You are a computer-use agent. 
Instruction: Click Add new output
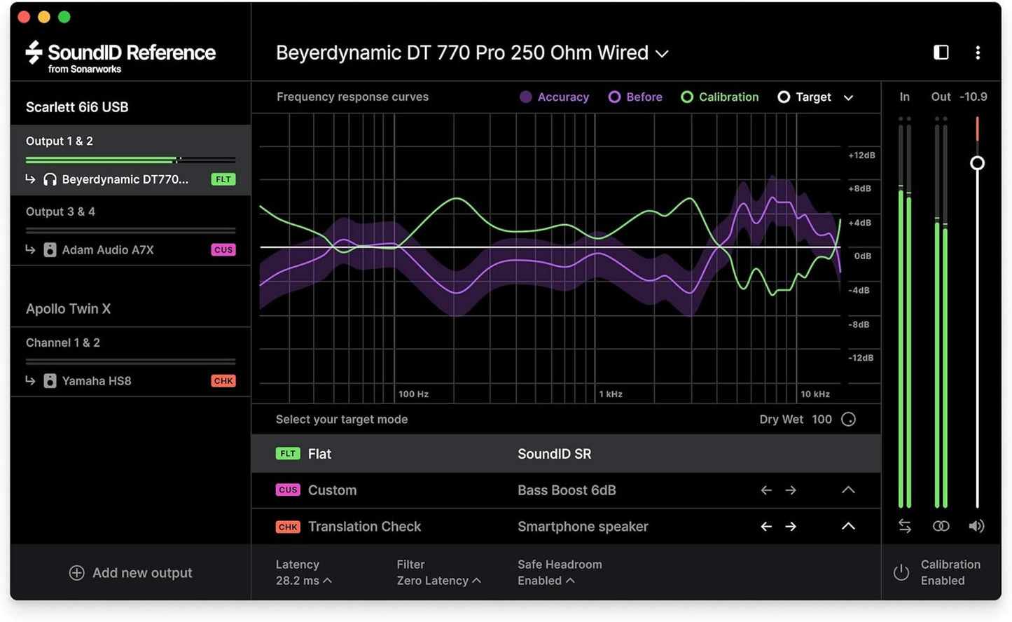tap(130, 572)
